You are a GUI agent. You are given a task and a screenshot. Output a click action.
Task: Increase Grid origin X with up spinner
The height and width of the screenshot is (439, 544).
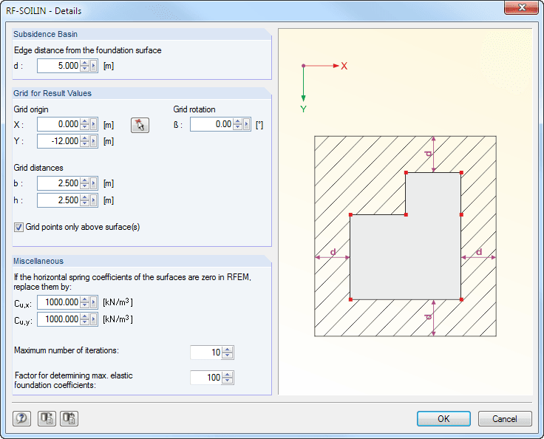(x=85, y=121)
